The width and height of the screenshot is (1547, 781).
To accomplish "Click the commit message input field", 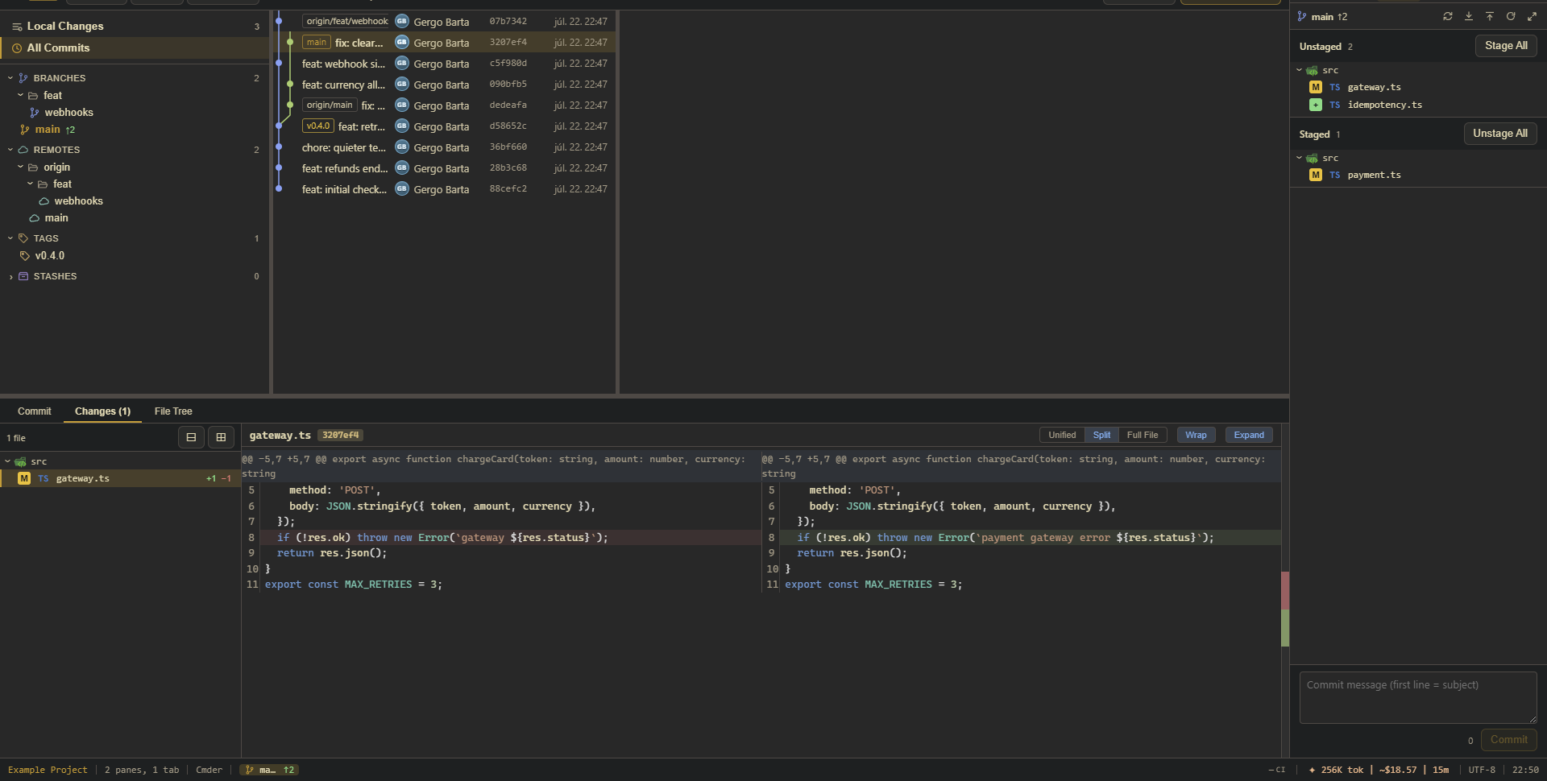I will (1418, 697).
